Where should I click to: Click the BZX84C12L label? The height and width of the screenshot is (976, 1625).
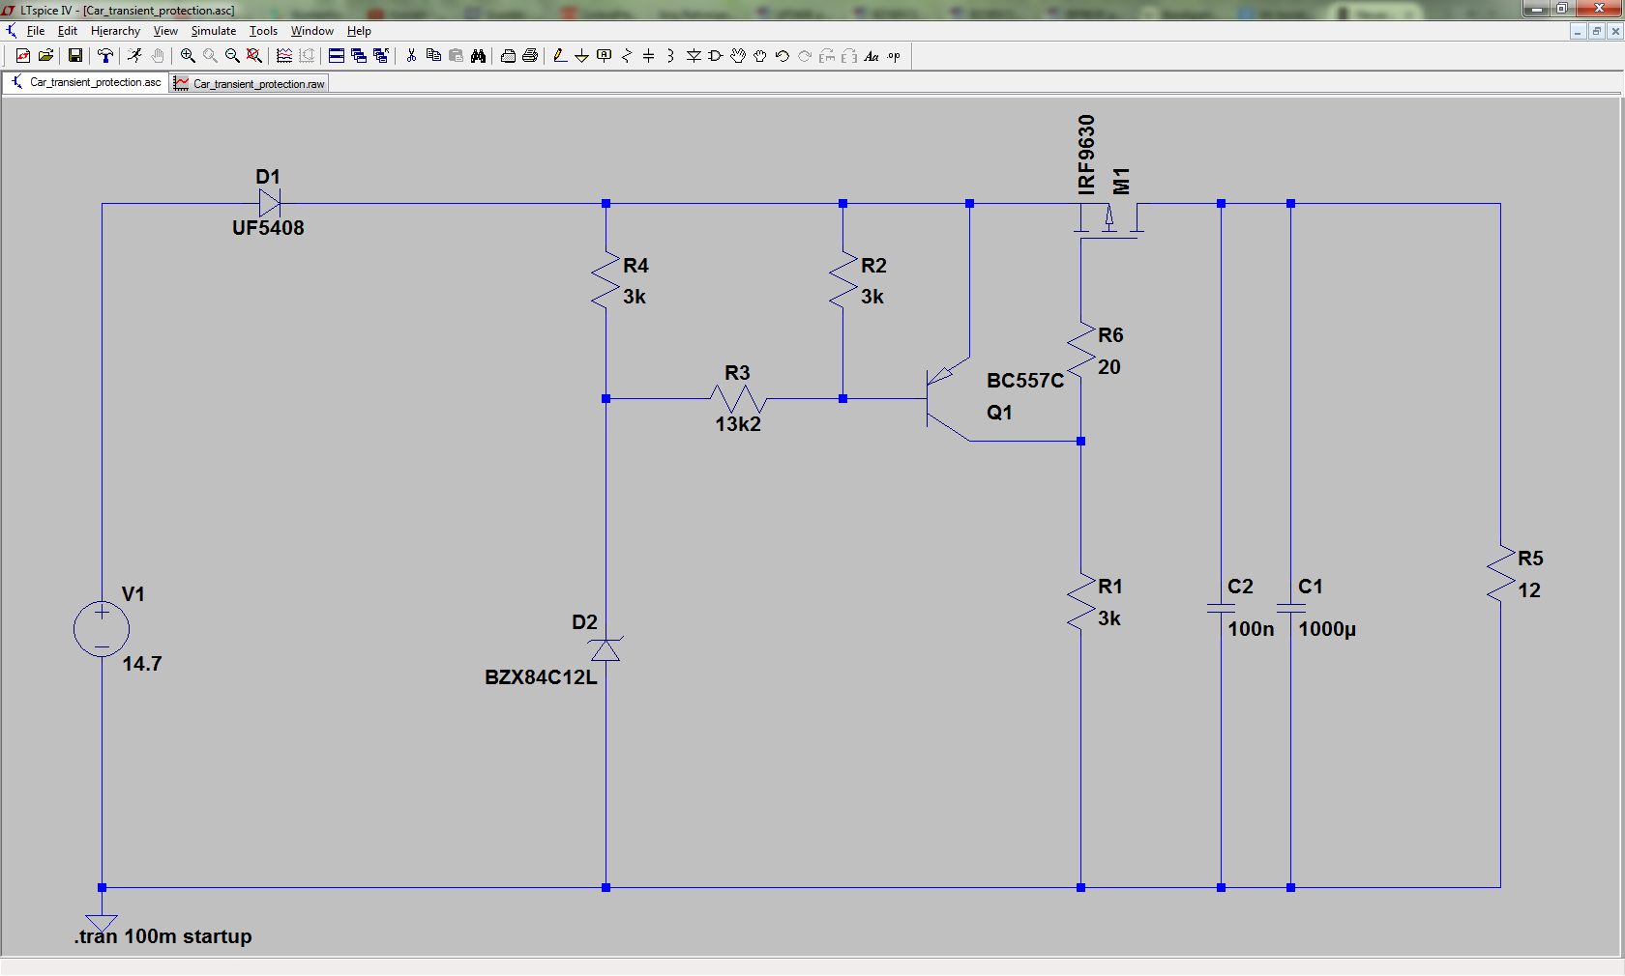click(x=541, y=677)
